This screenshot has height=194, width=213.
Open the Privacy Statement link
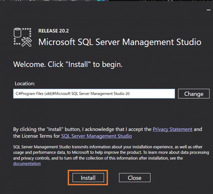[173, 129]
